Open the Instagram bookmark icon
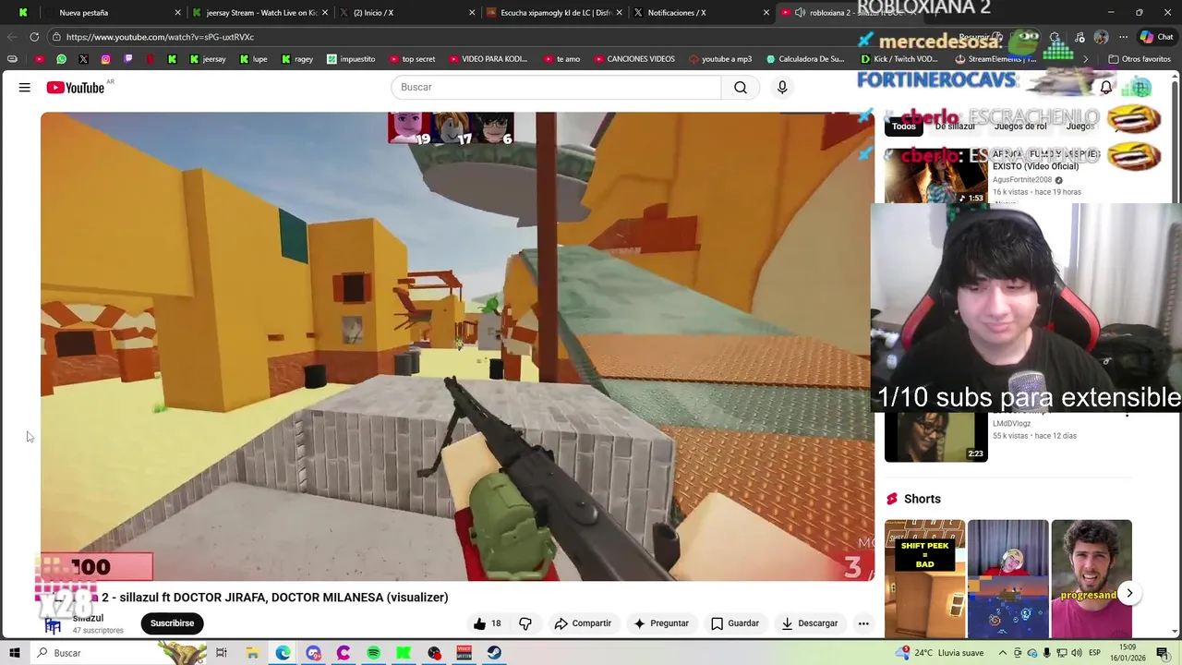This screenshot has height=665, width=1182. [105, 59]
